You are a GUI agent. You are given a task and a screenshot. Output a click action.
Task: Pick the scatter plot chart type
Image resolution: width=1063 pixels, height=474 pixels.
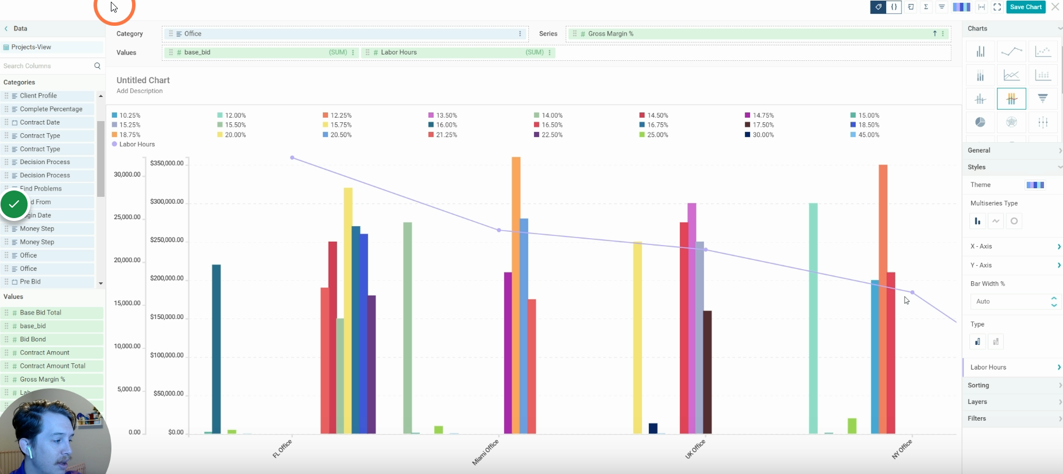[1043, 52]
